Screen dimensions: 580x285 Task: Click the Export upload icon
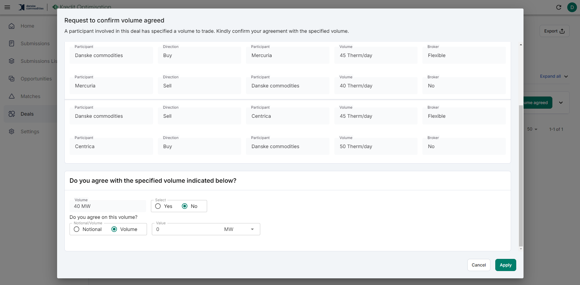[x=562, y=31]
